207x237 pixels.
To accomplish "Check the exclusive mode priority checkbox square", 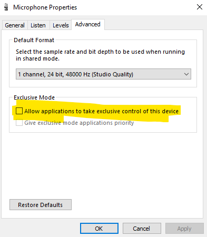I will pos(19,123).
